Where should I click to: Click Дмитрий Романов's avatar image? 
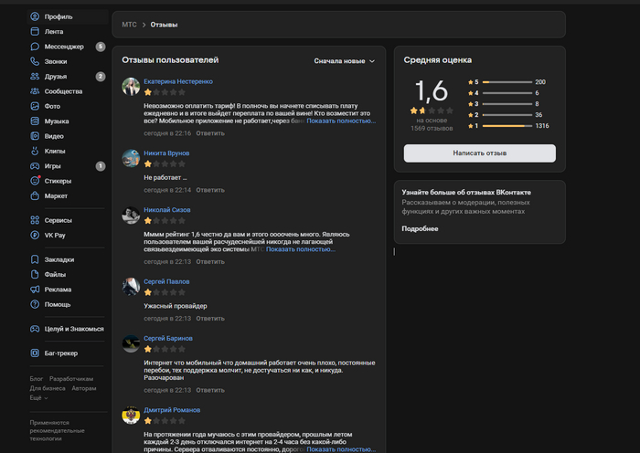click(x=131, y=415)
